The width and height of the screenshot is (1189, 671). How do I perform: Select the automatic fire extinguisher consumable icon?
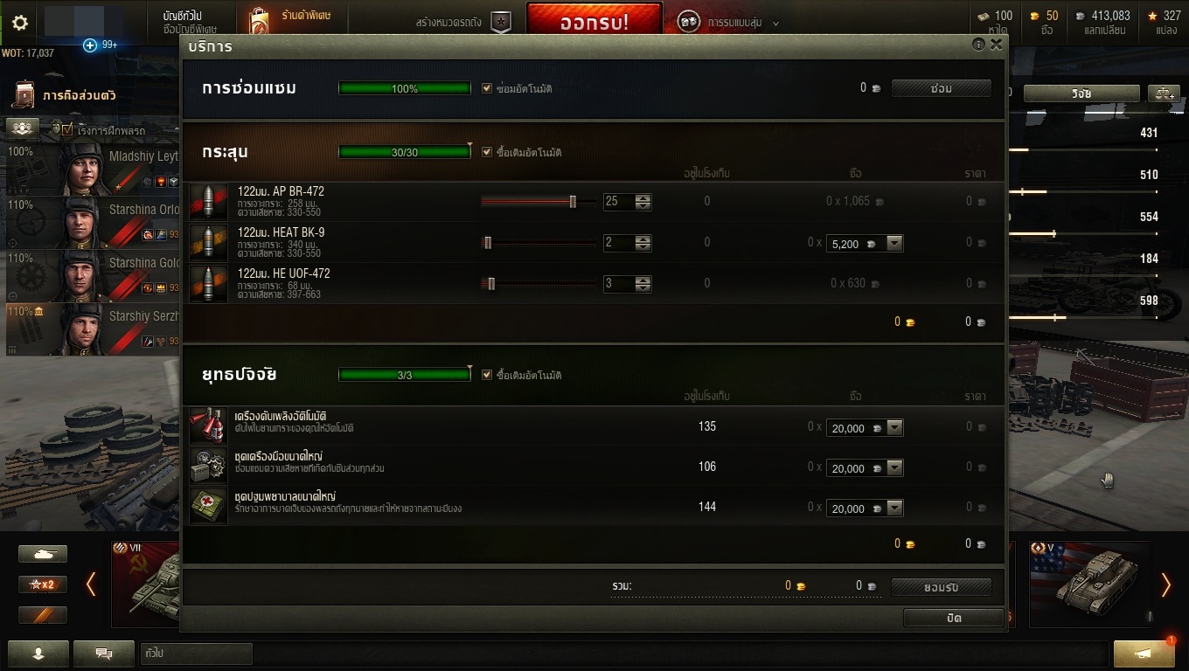tap(208, 426)
